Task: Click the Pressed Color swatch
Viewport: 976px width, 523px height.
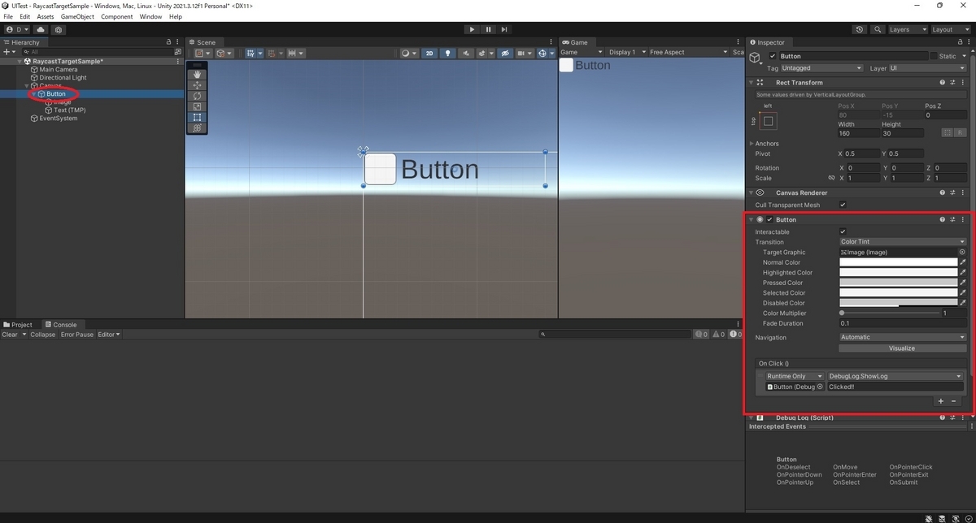Action: (x=899, y=283)
